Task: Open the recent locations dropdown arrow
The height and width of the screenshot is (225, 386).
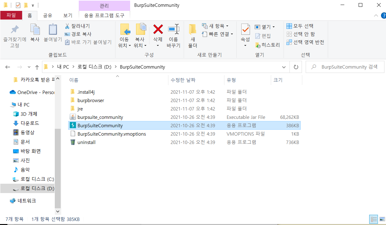Action: pyautogui.click(x=29, y=67)
